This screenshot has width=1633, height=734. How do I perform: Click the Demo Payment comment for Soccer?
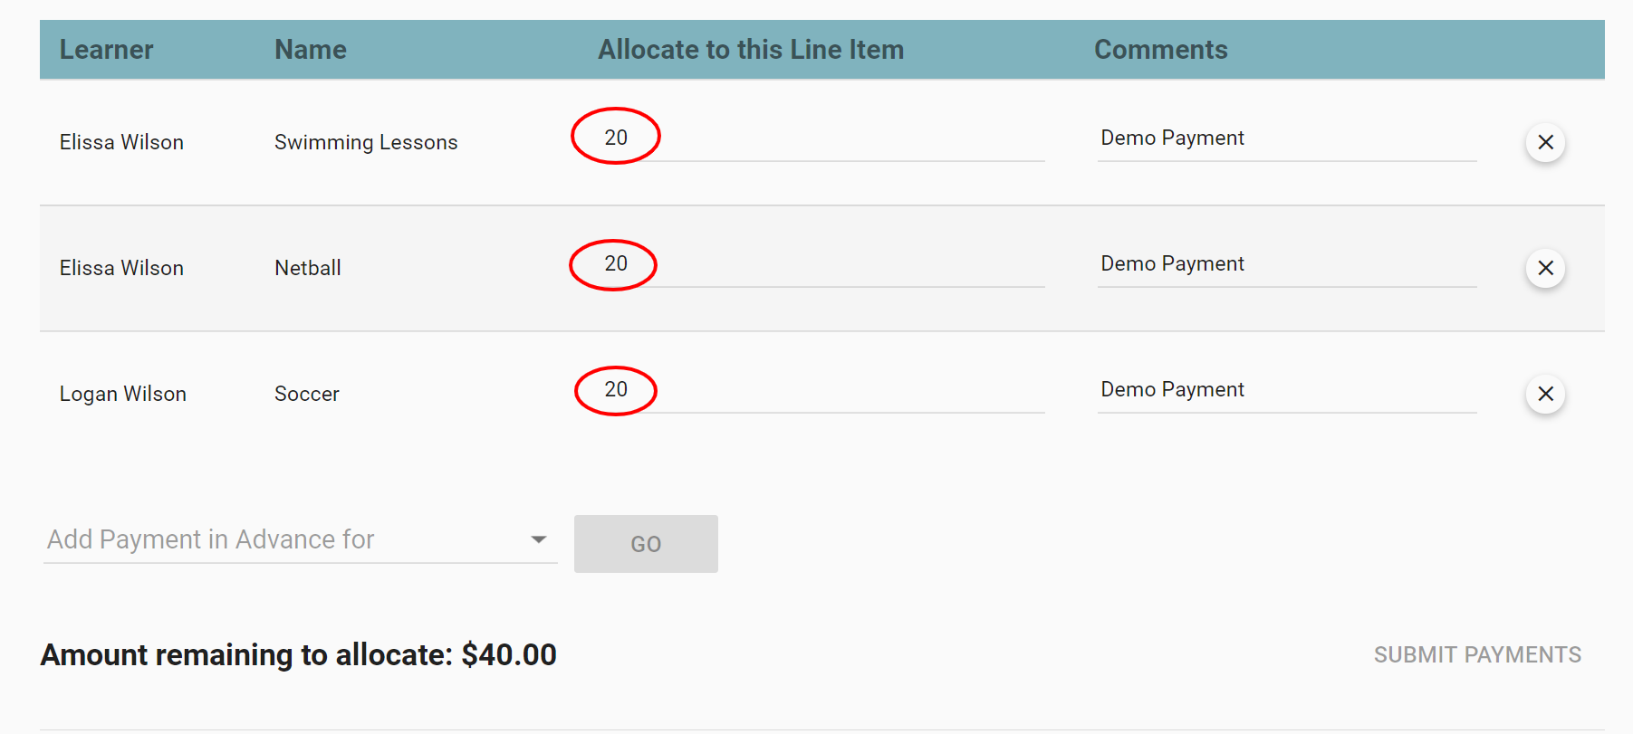tap(1172, 389)
